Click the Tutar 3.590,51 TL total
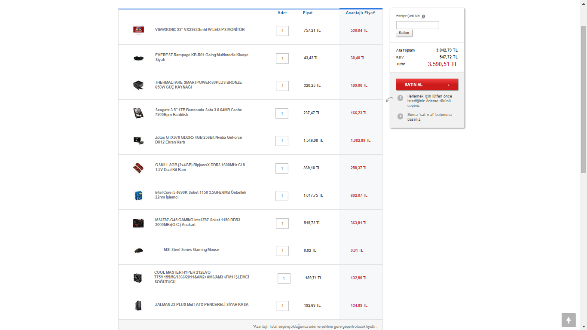This screenshot has height=330, width=587. coord(443,64)
